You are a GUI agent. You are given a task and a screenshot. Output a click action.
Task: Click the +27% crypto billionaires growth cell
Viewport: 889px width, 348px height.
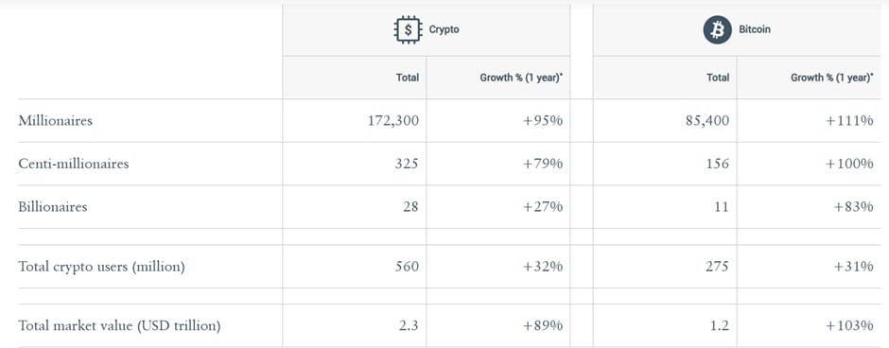543,207
